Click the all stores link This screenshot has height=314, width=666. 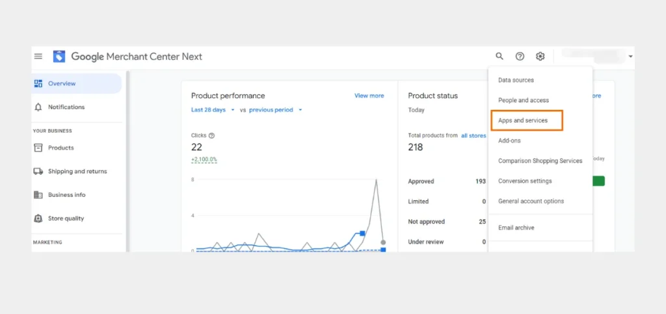473,136
